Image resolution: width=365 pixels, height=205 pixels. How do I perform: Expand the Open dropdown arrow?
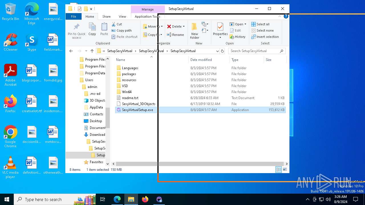[x=245, y=24]
